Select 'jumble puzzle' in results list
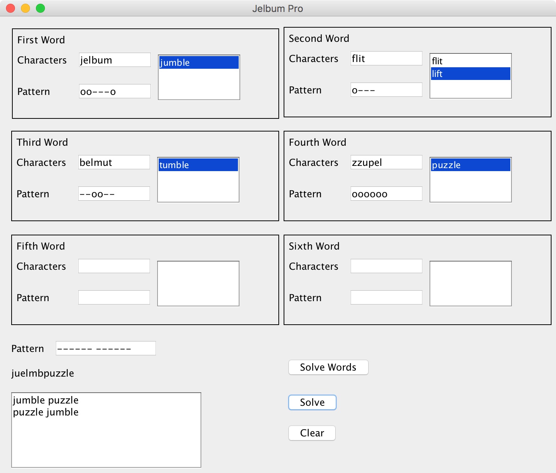 coord(46,400)
